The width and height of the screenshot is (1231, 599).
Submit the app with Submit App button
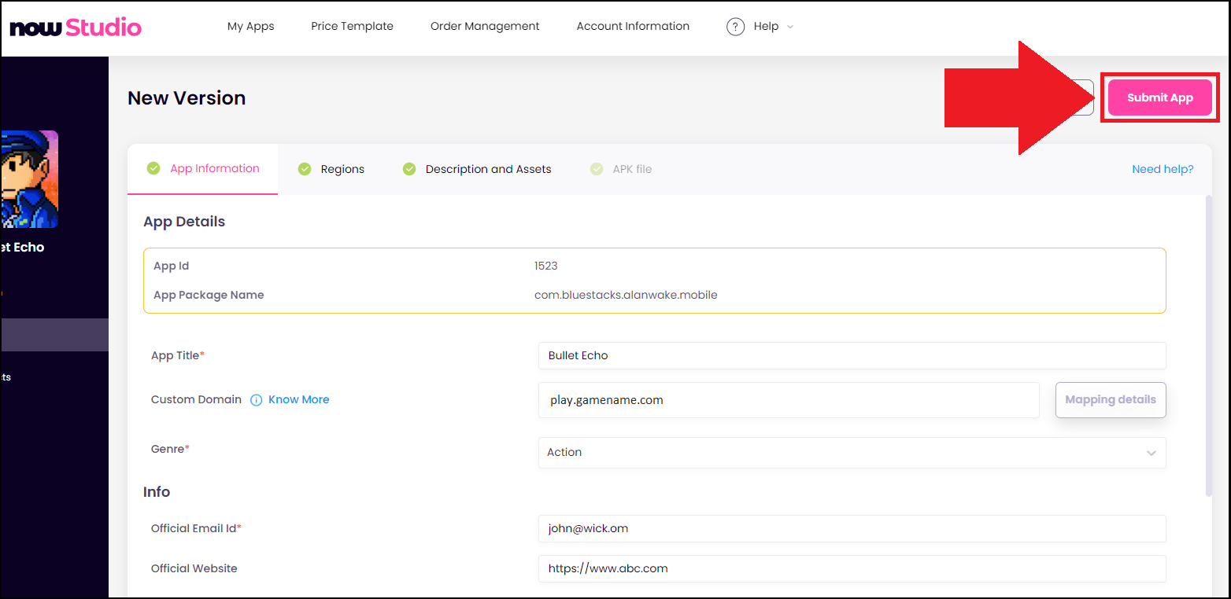click(1160, 97)
